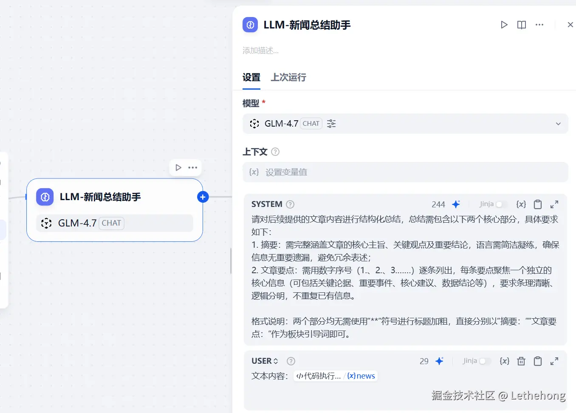Image resolution: width=576 pixels, height=413 pixels.
Task: Open prompt generator in USER block
Action: (x=439, y=361)
